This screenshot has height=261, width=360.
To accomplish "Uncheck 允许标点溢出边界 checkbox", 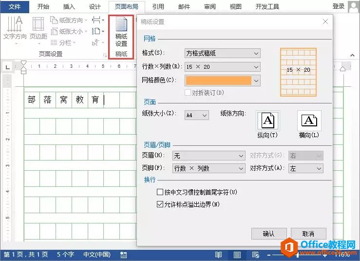I will pos(160,204).
